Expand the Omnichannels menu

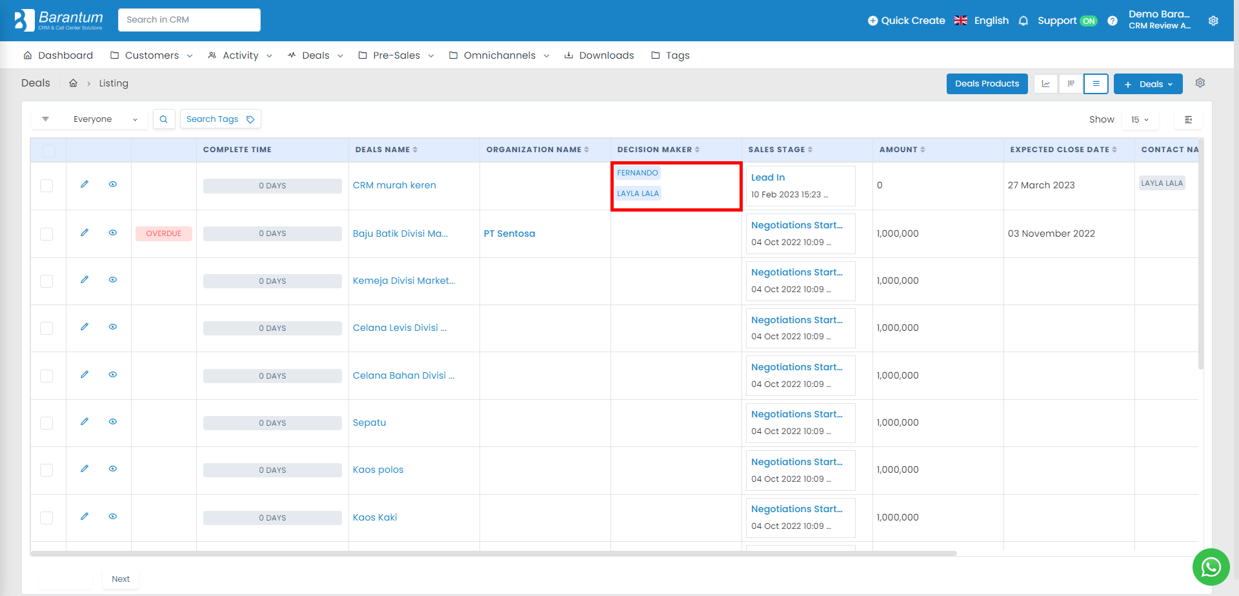click(x=499, y=55)
